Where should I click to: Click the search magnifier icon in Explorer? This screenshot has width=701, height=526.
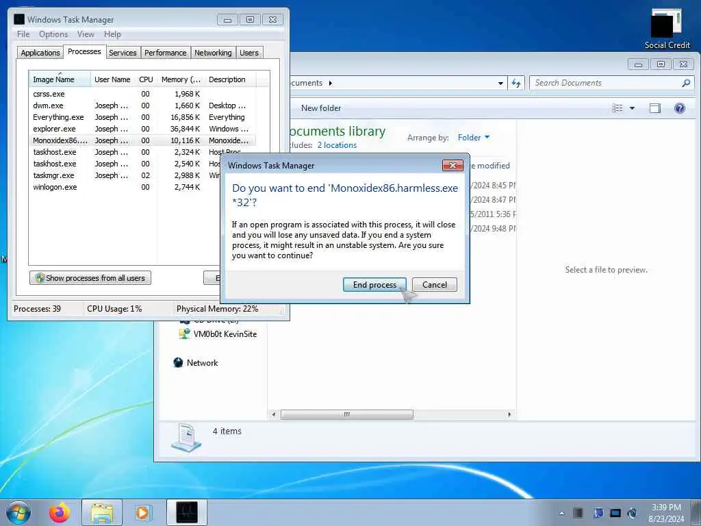(686, 83)
